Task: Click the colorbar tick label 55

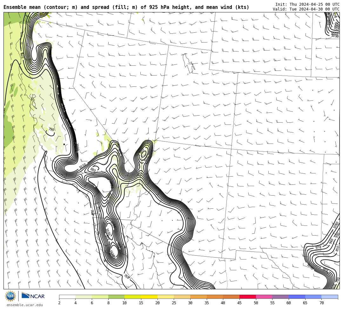Action: pyautogui.click(x=272, y=303)
